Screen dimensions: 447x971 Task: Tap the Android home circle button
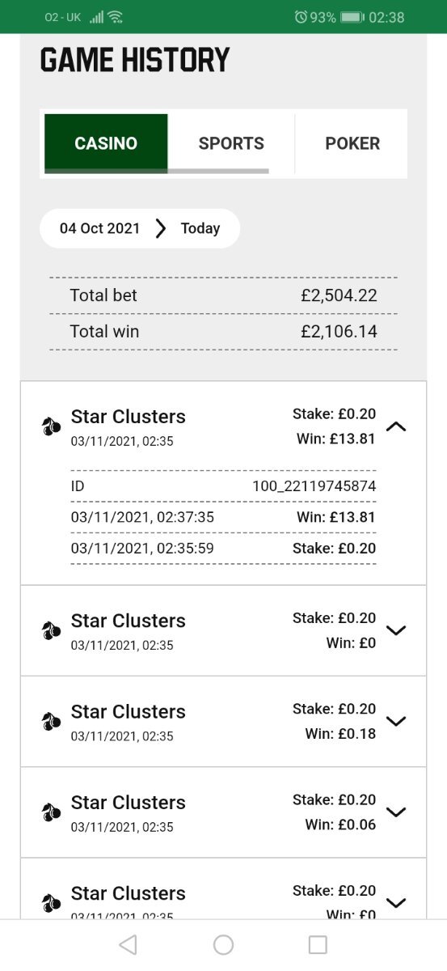(x=223, y=944)
